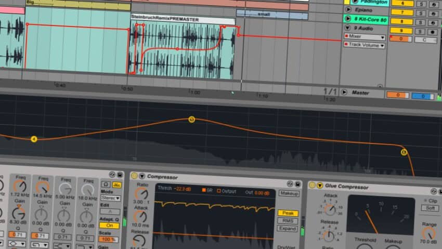This screenshot has height=249, width=442.
Task: Solo the 9 Audio track
Action: (x=421, y=32)
